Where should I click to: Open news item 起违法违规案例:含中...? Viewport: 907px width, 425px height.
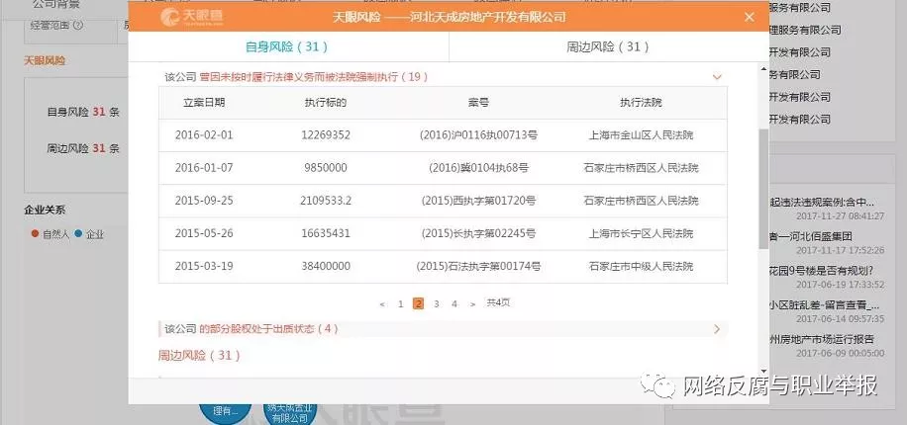click(822, 203)
